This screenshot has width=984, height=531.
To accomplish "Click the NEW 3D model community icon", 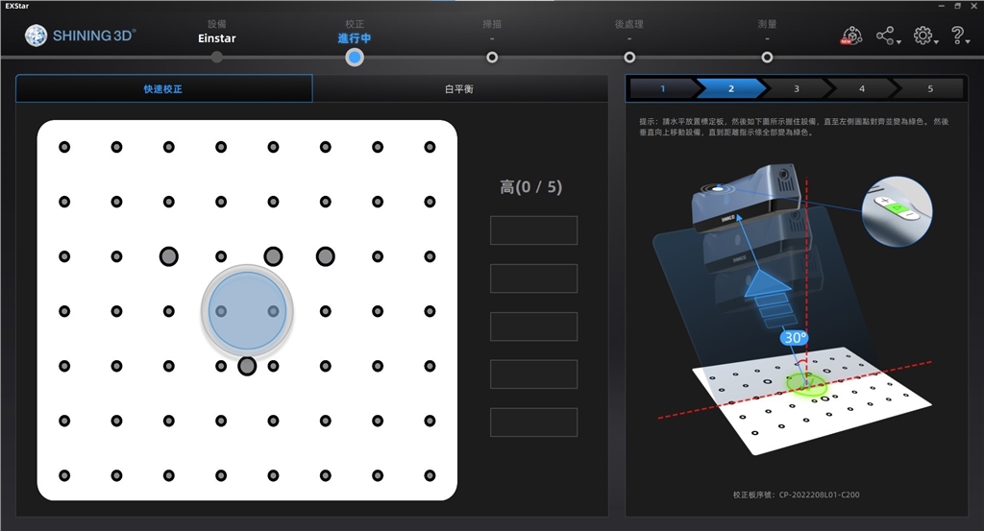I will click(851, 36).
